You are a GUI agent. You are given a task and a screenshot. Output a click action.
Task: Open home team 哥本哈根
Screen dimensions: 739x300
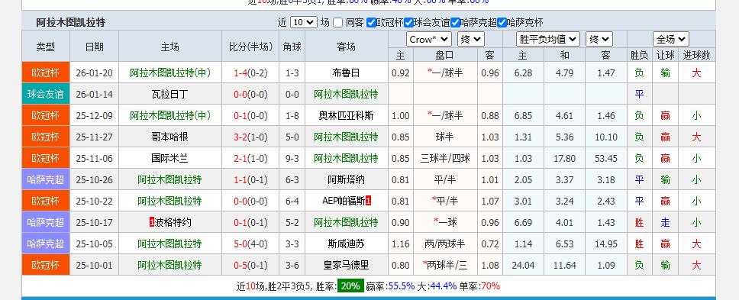[169, 137]
